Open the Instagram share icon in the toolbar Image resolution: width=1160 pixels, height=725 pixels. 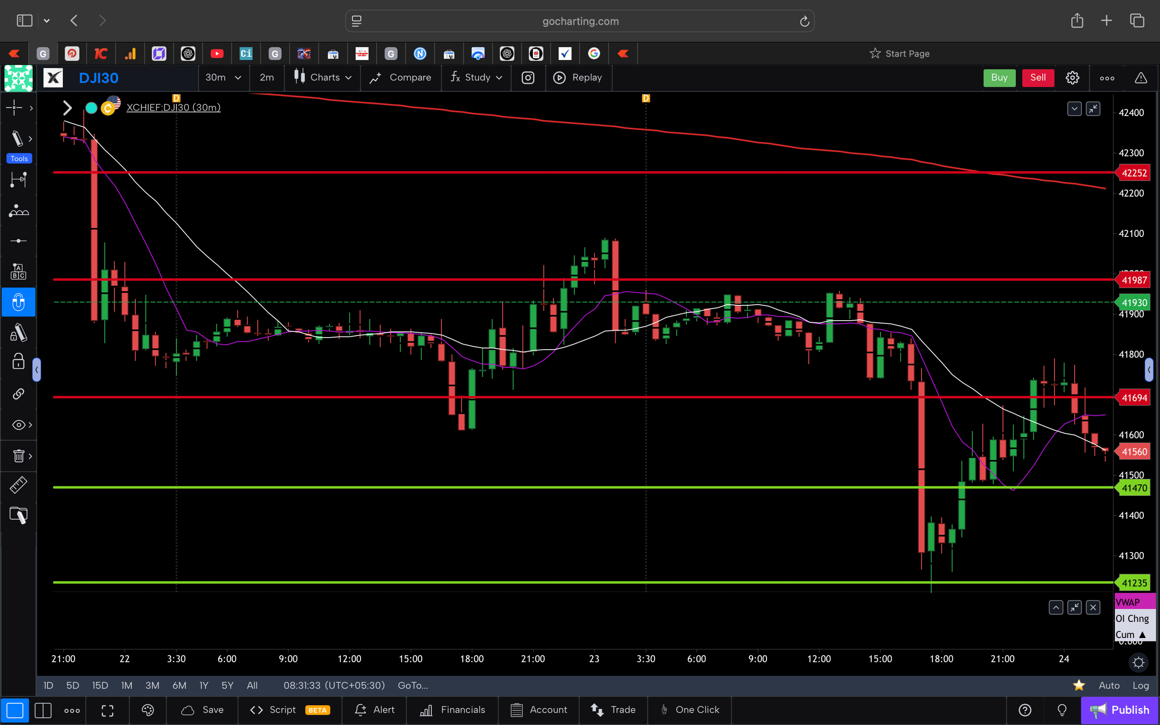tap(528, 77)
